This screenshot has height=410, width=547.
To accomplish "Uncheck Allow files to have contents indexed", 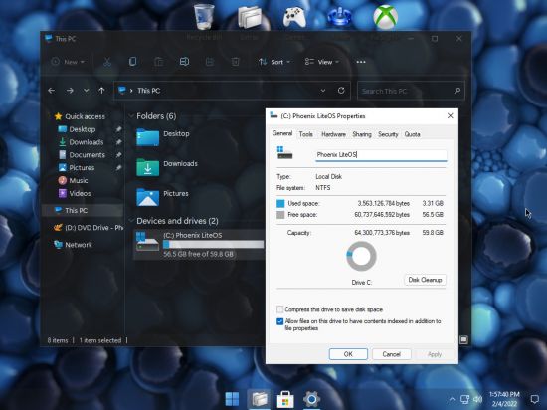I will pyautogui.click(x=279, y=321).
